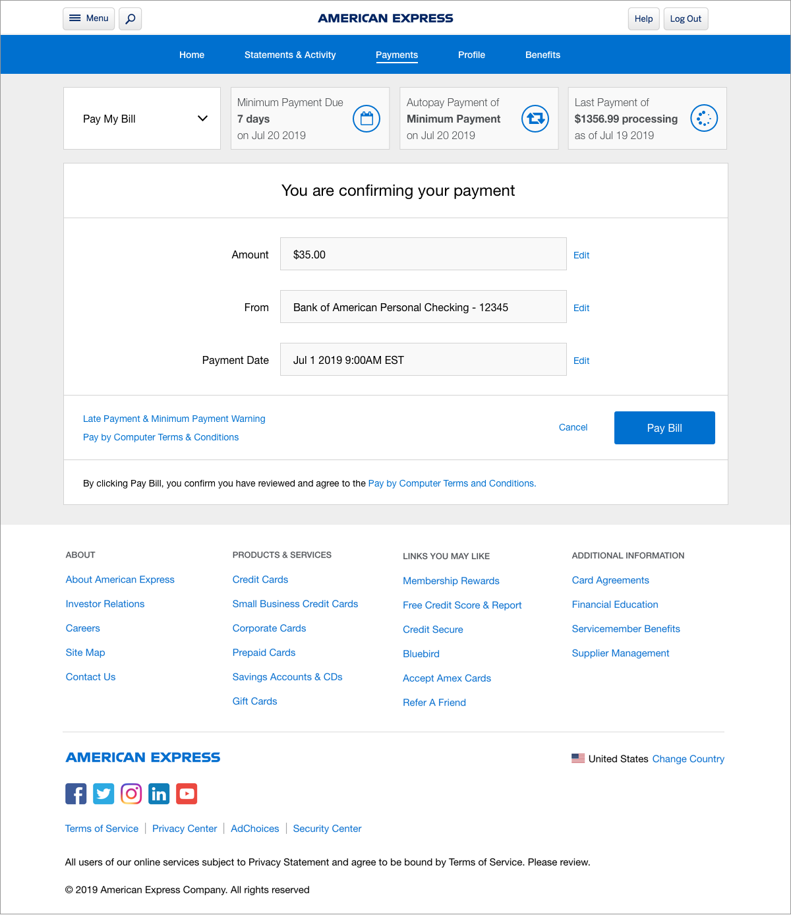Click Contact Us in footer
Image resolution: width=791 pixels, height=915 pixels.
point(90,677)
